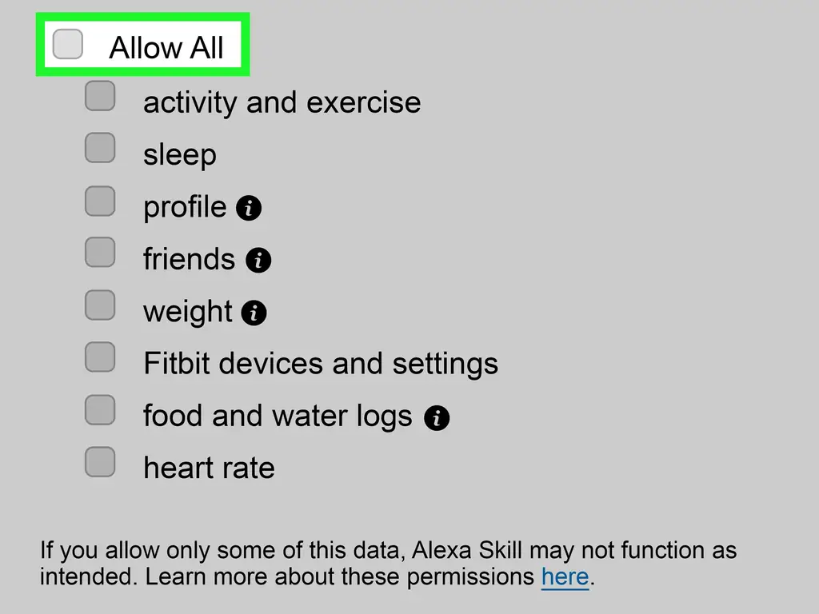Screen dimensions: 819x614
Task: Click the weight info icon
Action: click(254, 313)
